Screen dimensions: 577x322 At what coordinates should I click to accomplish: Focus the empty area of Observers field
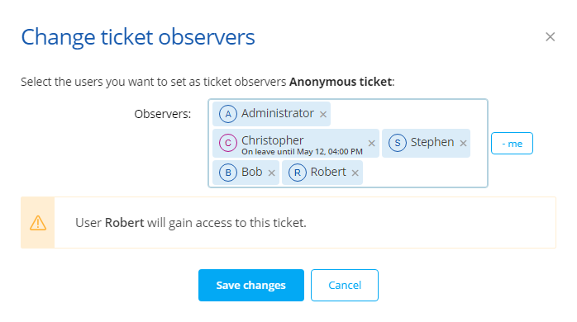pyautogui.click(x=423, y=173)
